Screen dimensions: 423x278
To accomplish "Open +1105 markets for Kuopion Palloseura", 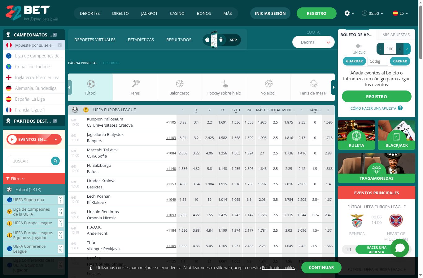I will [171, 122].
